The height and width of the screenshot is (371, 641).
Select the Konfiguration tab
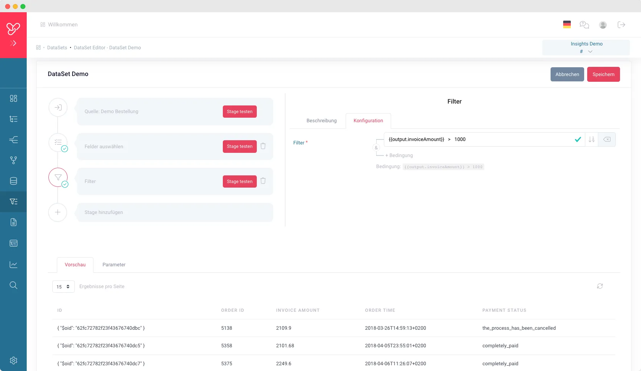tap(368, 121)
